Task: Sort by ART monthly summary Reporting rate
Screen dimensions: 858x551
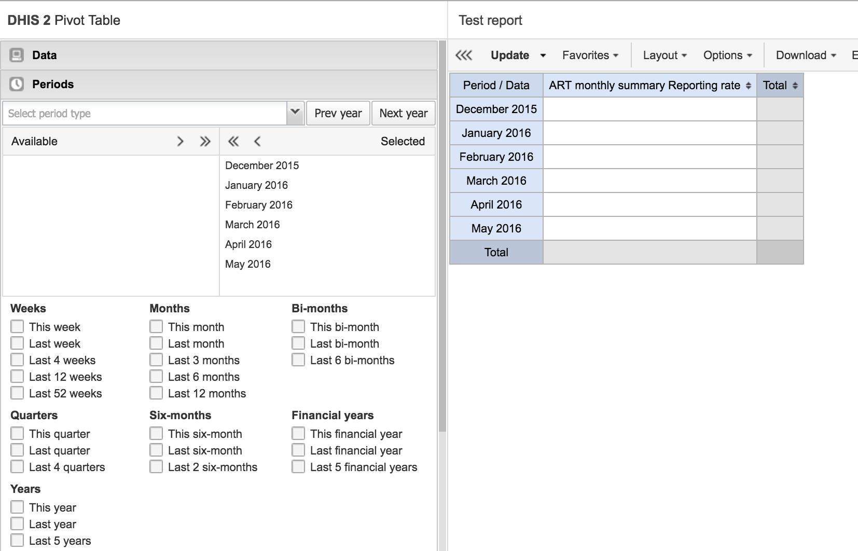Action: click(748, 86)
